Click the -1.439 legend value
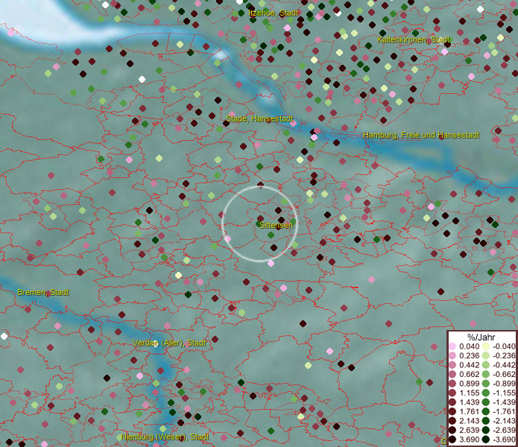Image resolution: width=518 pixels, height=447 pixels. 504,402
